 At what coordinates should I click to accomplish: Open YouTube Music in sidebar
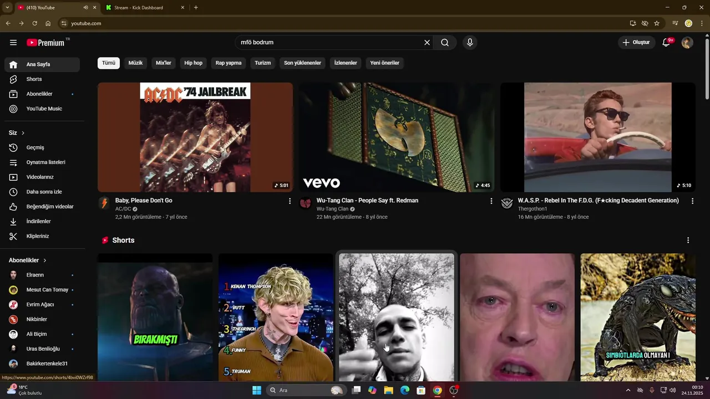click(42, 109)
